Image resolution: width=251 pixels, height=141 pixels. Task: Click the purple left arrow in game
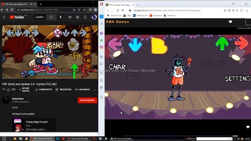[115, 44]
